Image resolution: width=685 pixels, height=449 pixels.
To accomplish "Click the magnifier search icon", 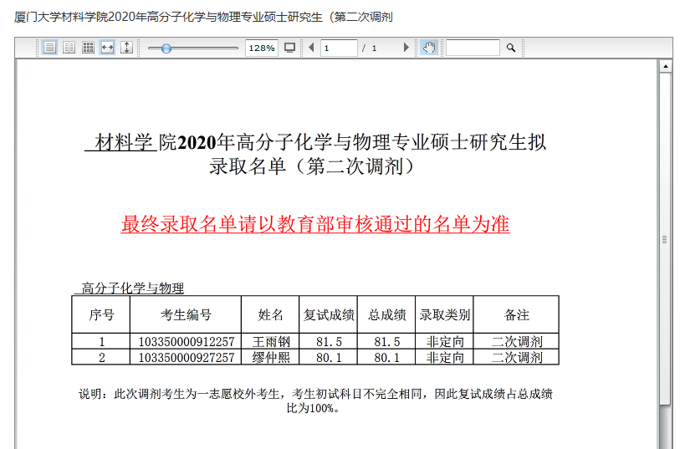I will (x=511, y=48).
